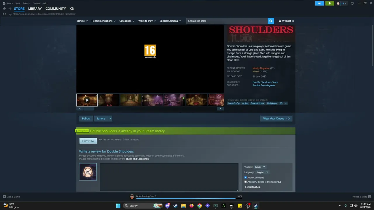
Task: Open the Ways to Play dropdown
Action: (147, 21)
